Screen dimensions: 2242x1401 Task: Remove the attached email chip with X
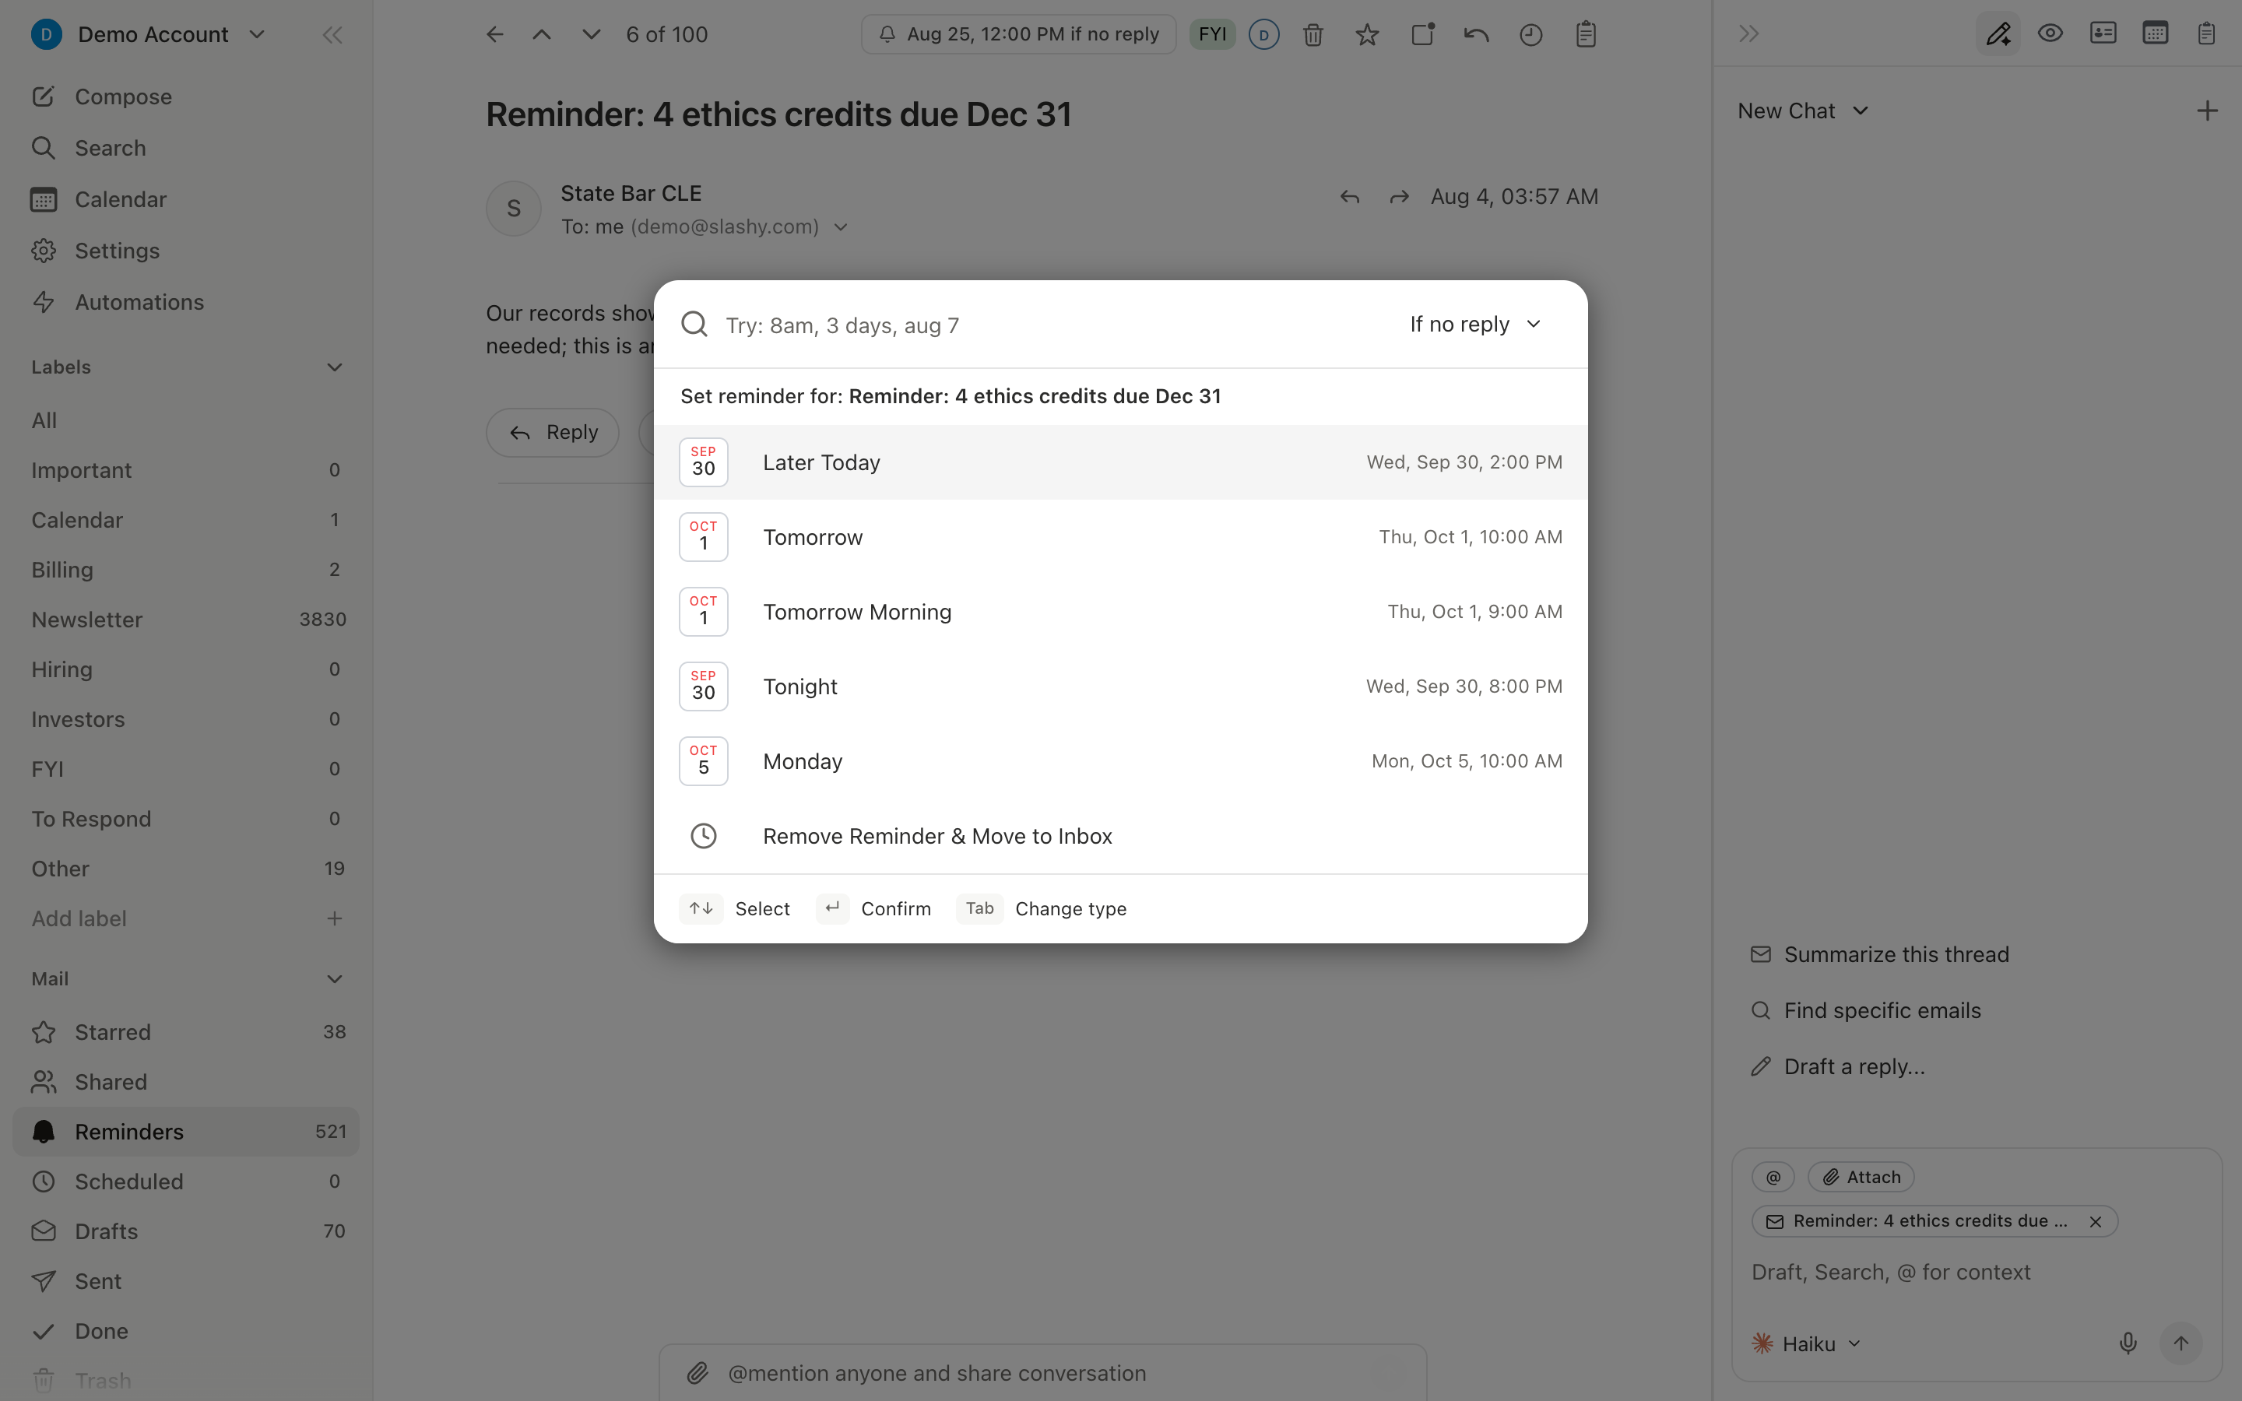pyautogui.click(x=2096, y=1221)
